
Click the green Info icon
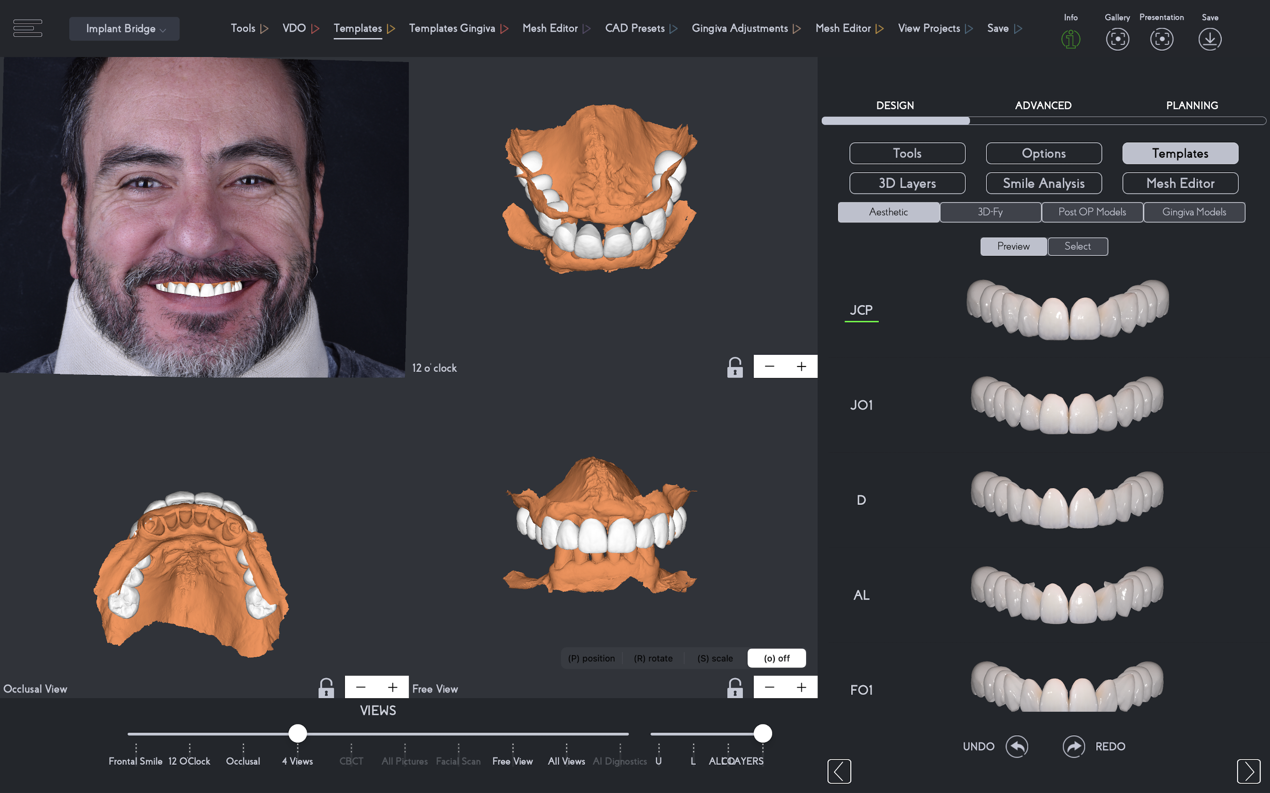(1071, 39)
